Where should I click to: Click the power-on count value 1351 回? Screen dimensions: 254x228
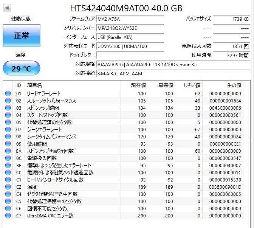(x=231, y=47)
